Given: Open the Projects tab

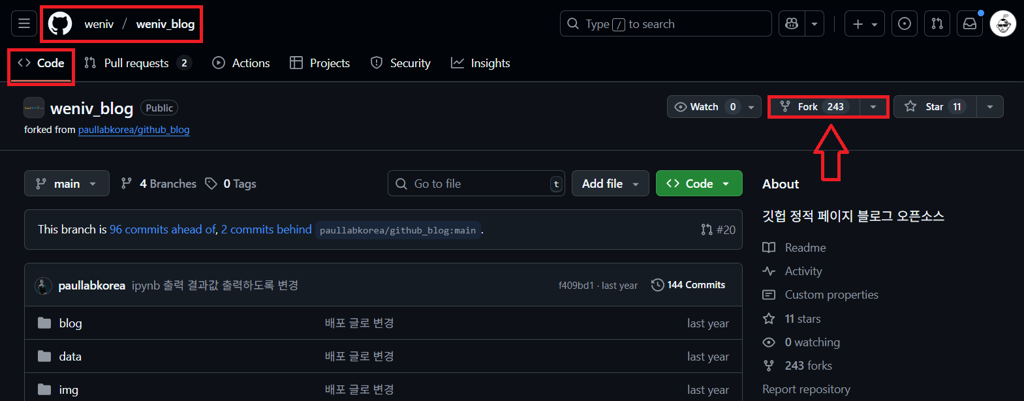Looking at the screenshot, I should tap(320, 63).
